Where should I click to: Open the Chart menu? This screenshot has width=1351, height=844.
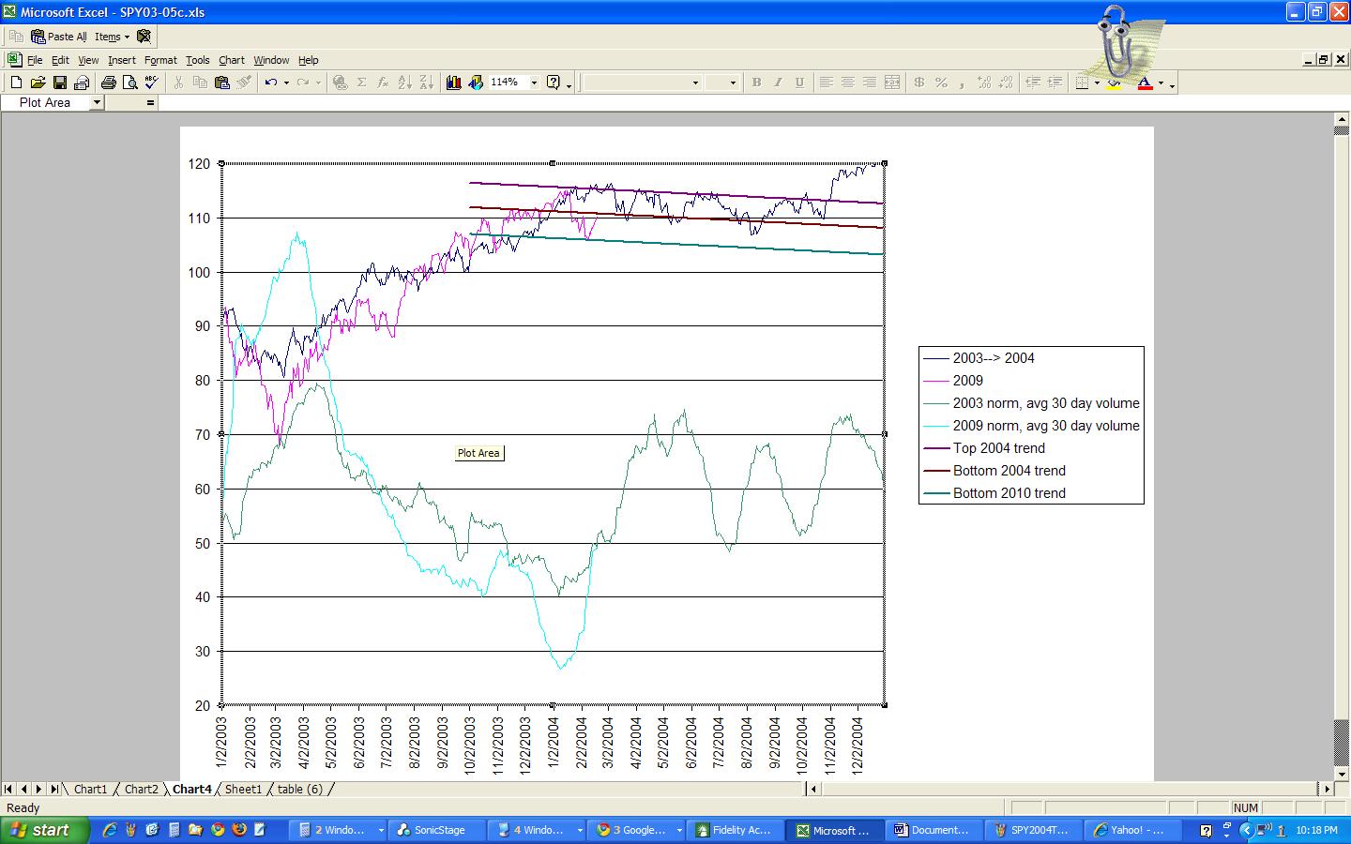(x=231, y=60)
